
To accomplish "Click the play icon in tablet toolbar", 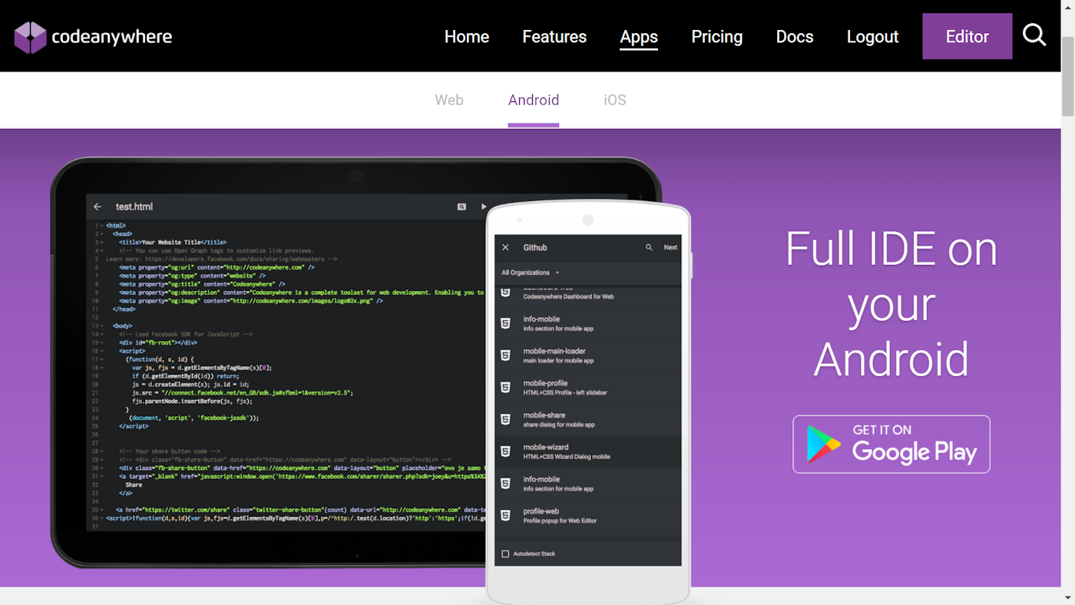I will (484, 207).
